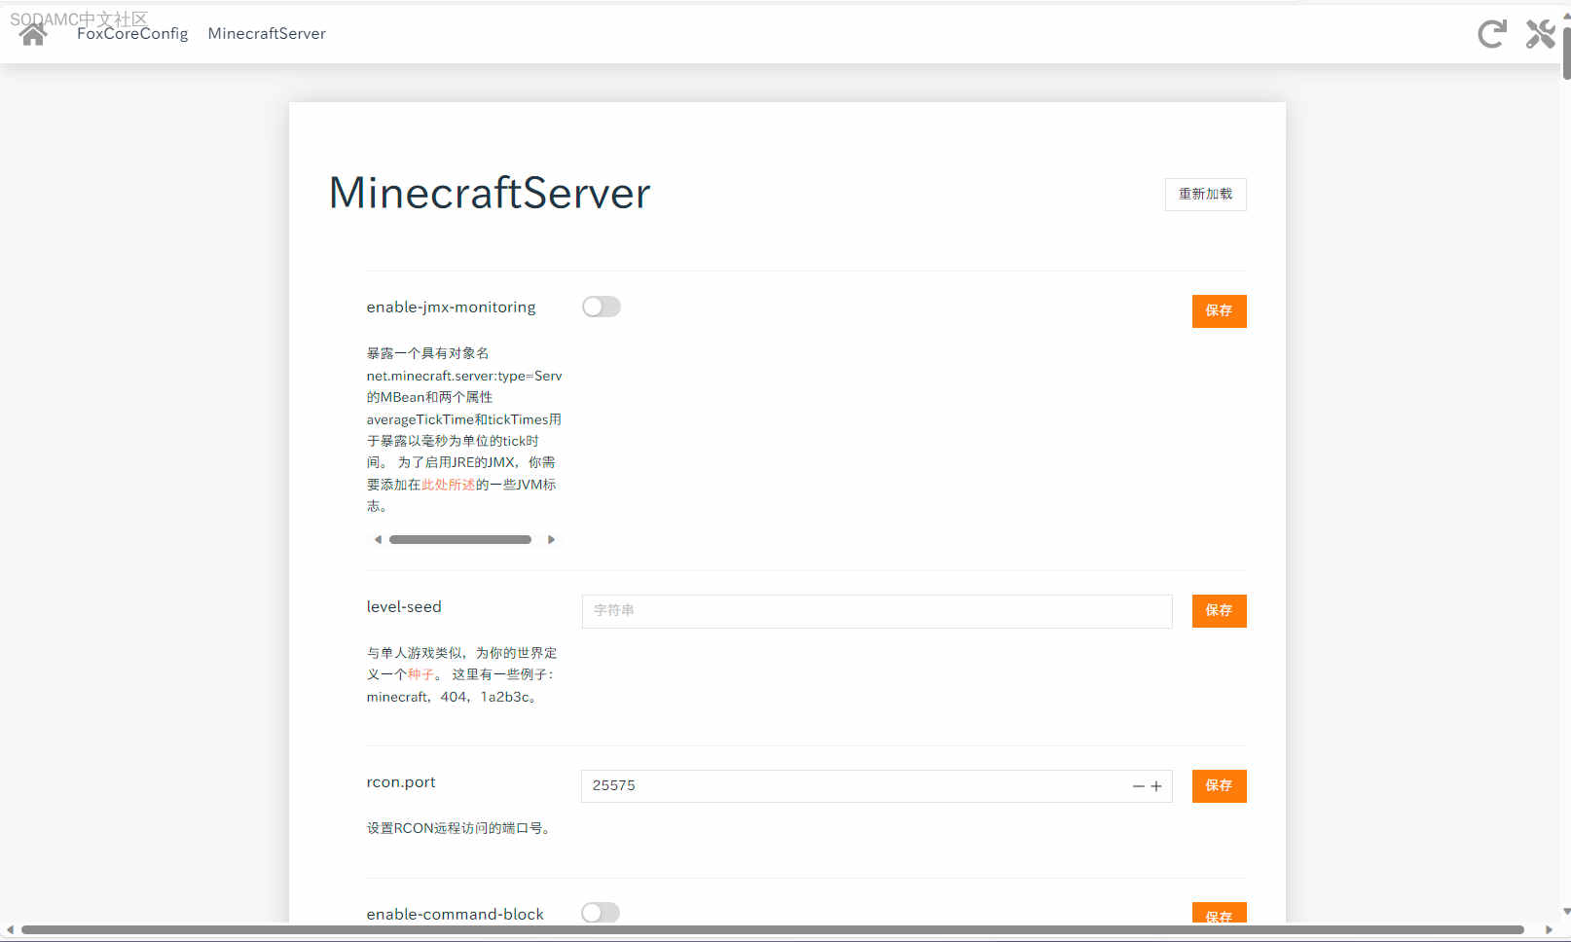The width and height of the screenshot is (1571, 942).
Task: Decrease rcon.port with the minus button
Action: (1138, 786)
